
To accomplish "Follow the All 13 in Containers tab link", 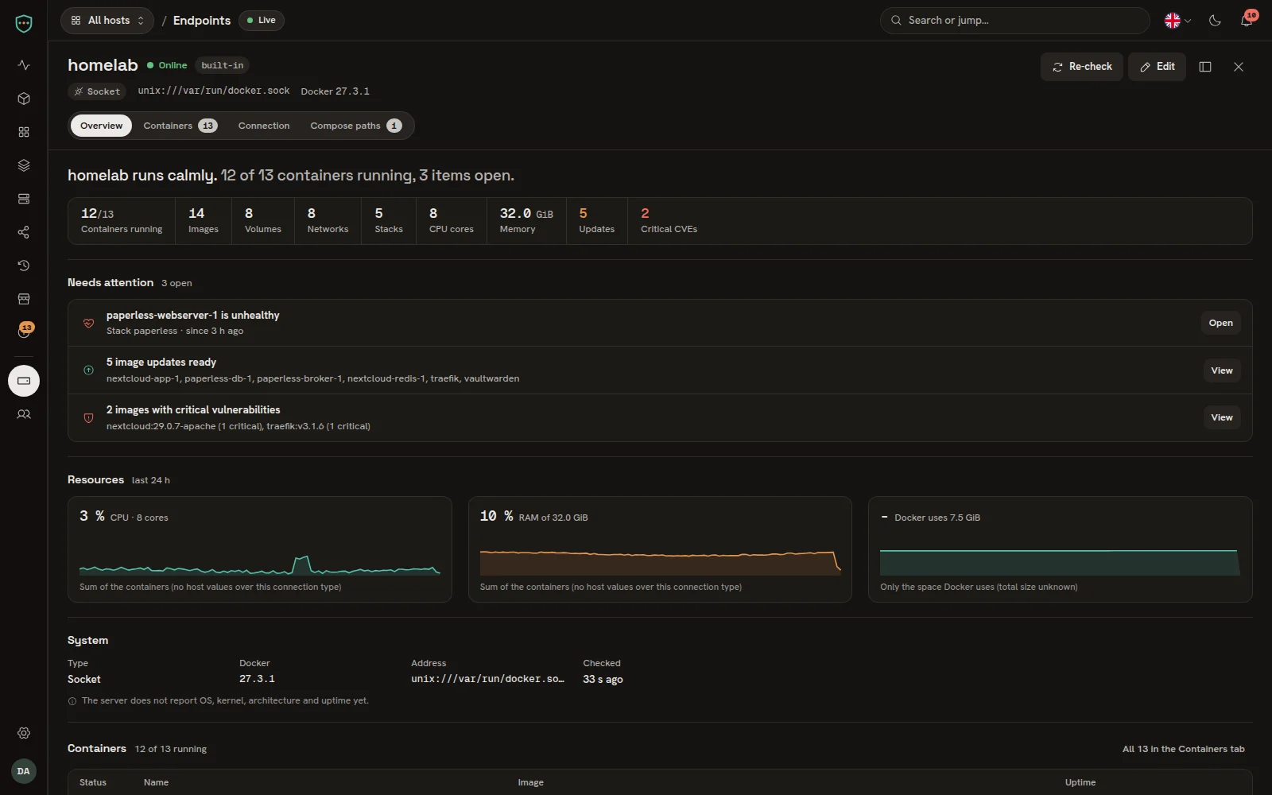I will (x=1183, y=749).
